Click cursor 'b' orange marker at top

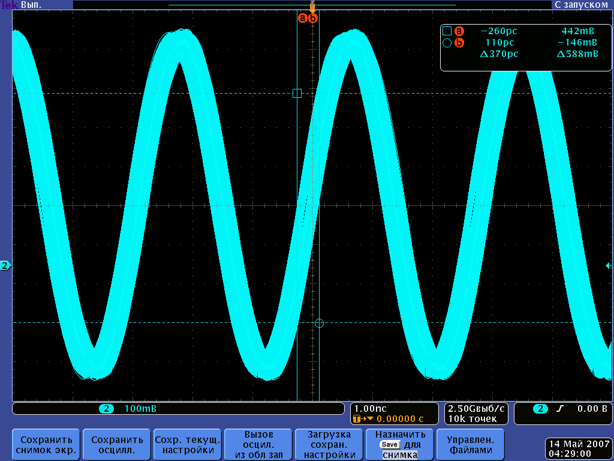pyautogui.click(x=313, y=18)
